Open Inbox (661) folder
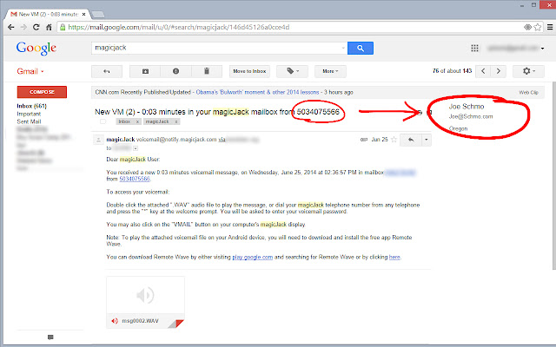The height and width of the screenshot is (347, 556). pyautogui.click(x=31, y=106)
